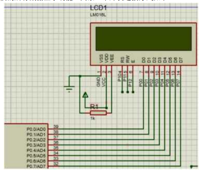Select the D0 pin label on LCD

[144, 60]
